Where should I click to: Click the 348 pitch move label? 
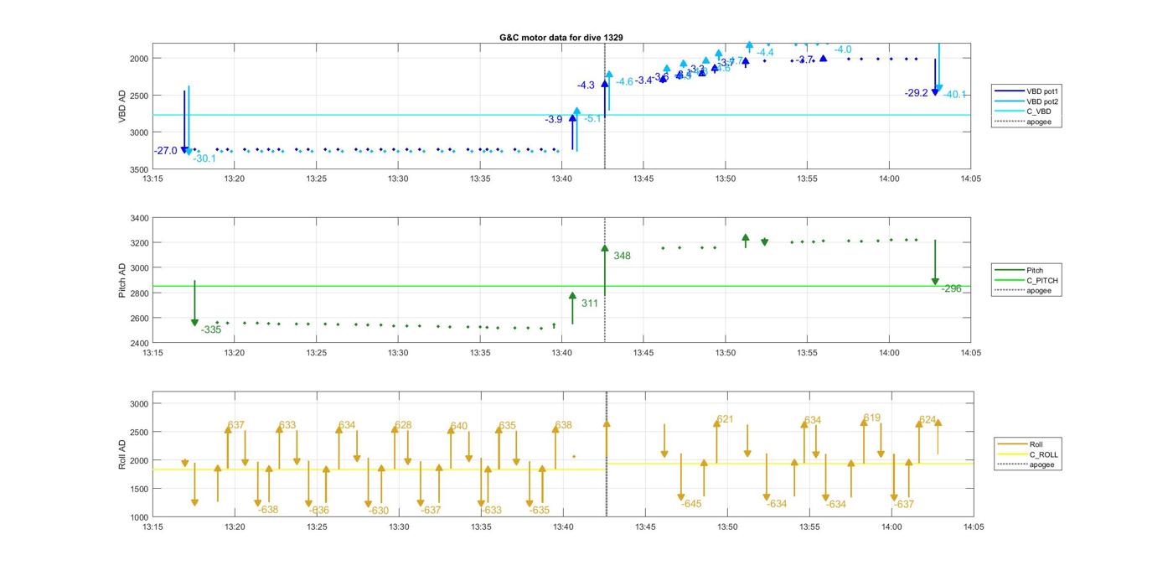point(622,256)
